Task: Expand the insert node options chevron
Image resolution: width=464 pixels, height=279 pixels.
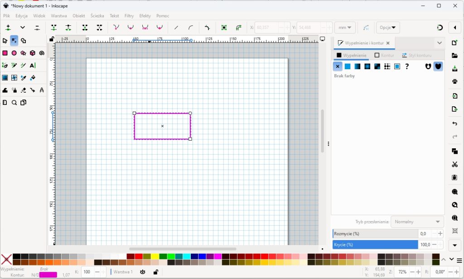Action: 23,28
